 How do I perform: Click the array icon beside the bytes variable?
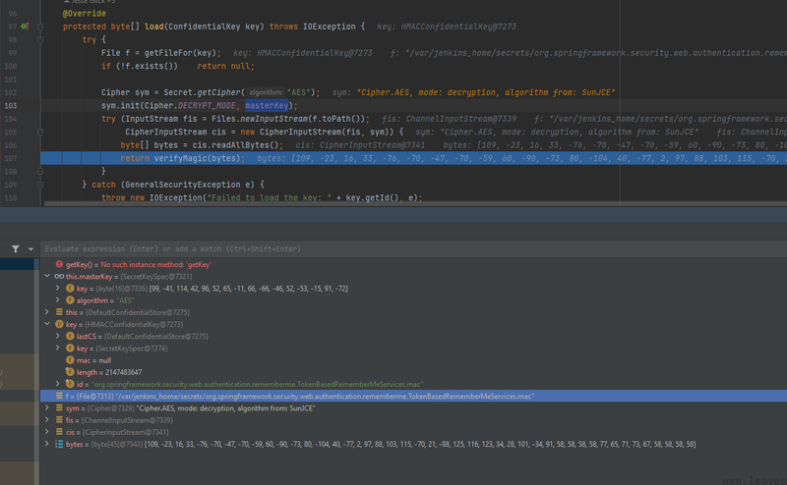point(59,444)
